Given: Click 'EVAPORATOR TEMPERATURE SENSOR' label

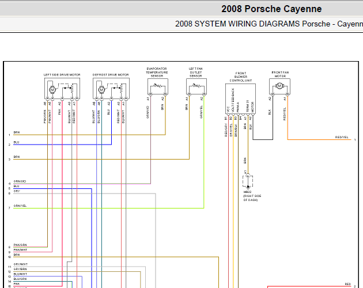Looking at the screenshot, I should [157, 72].
